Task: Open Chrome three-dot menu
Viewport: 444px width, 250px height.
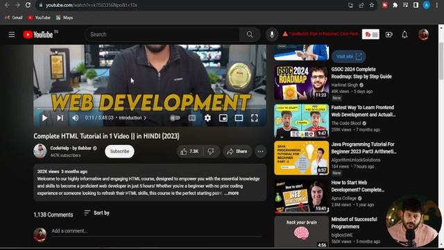Action: coord(437,5)
